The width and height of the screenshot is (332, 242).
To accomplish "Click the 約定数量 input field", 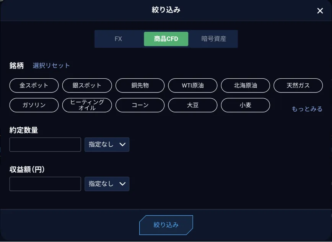I will point(45,145).
